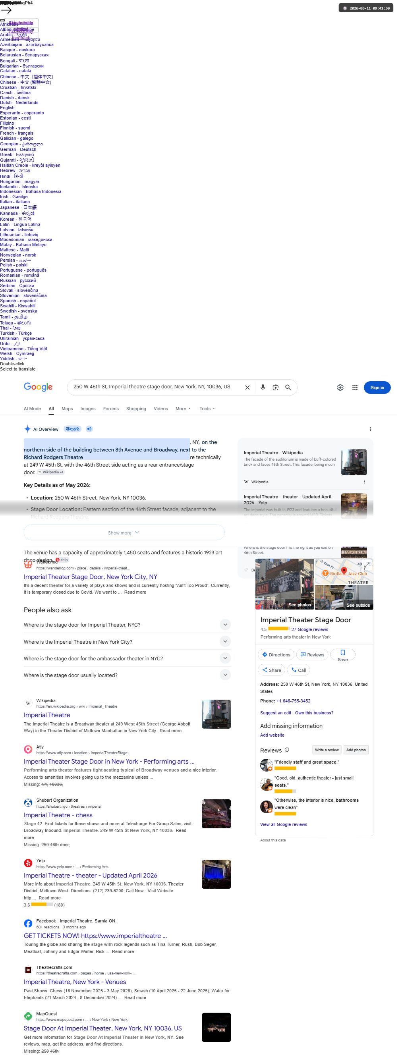Open the Videos tab
402x1063 pixels.
(x=162, y=413)
